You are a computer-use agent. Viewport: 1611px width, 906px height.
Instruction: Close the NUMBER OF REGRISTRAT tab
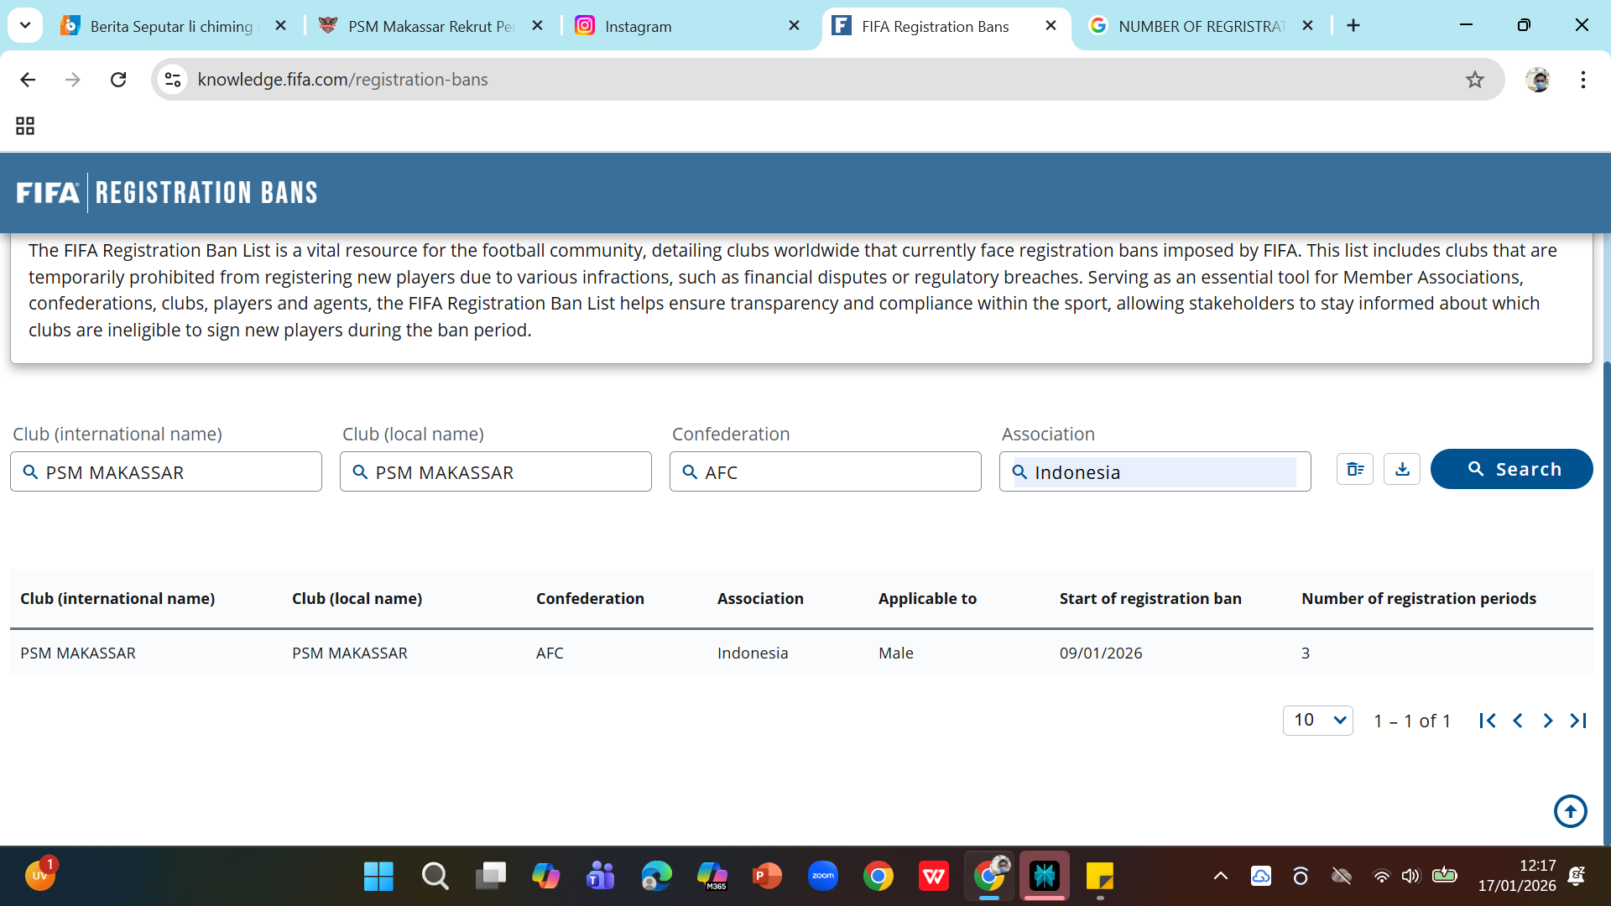(1307, 26)
